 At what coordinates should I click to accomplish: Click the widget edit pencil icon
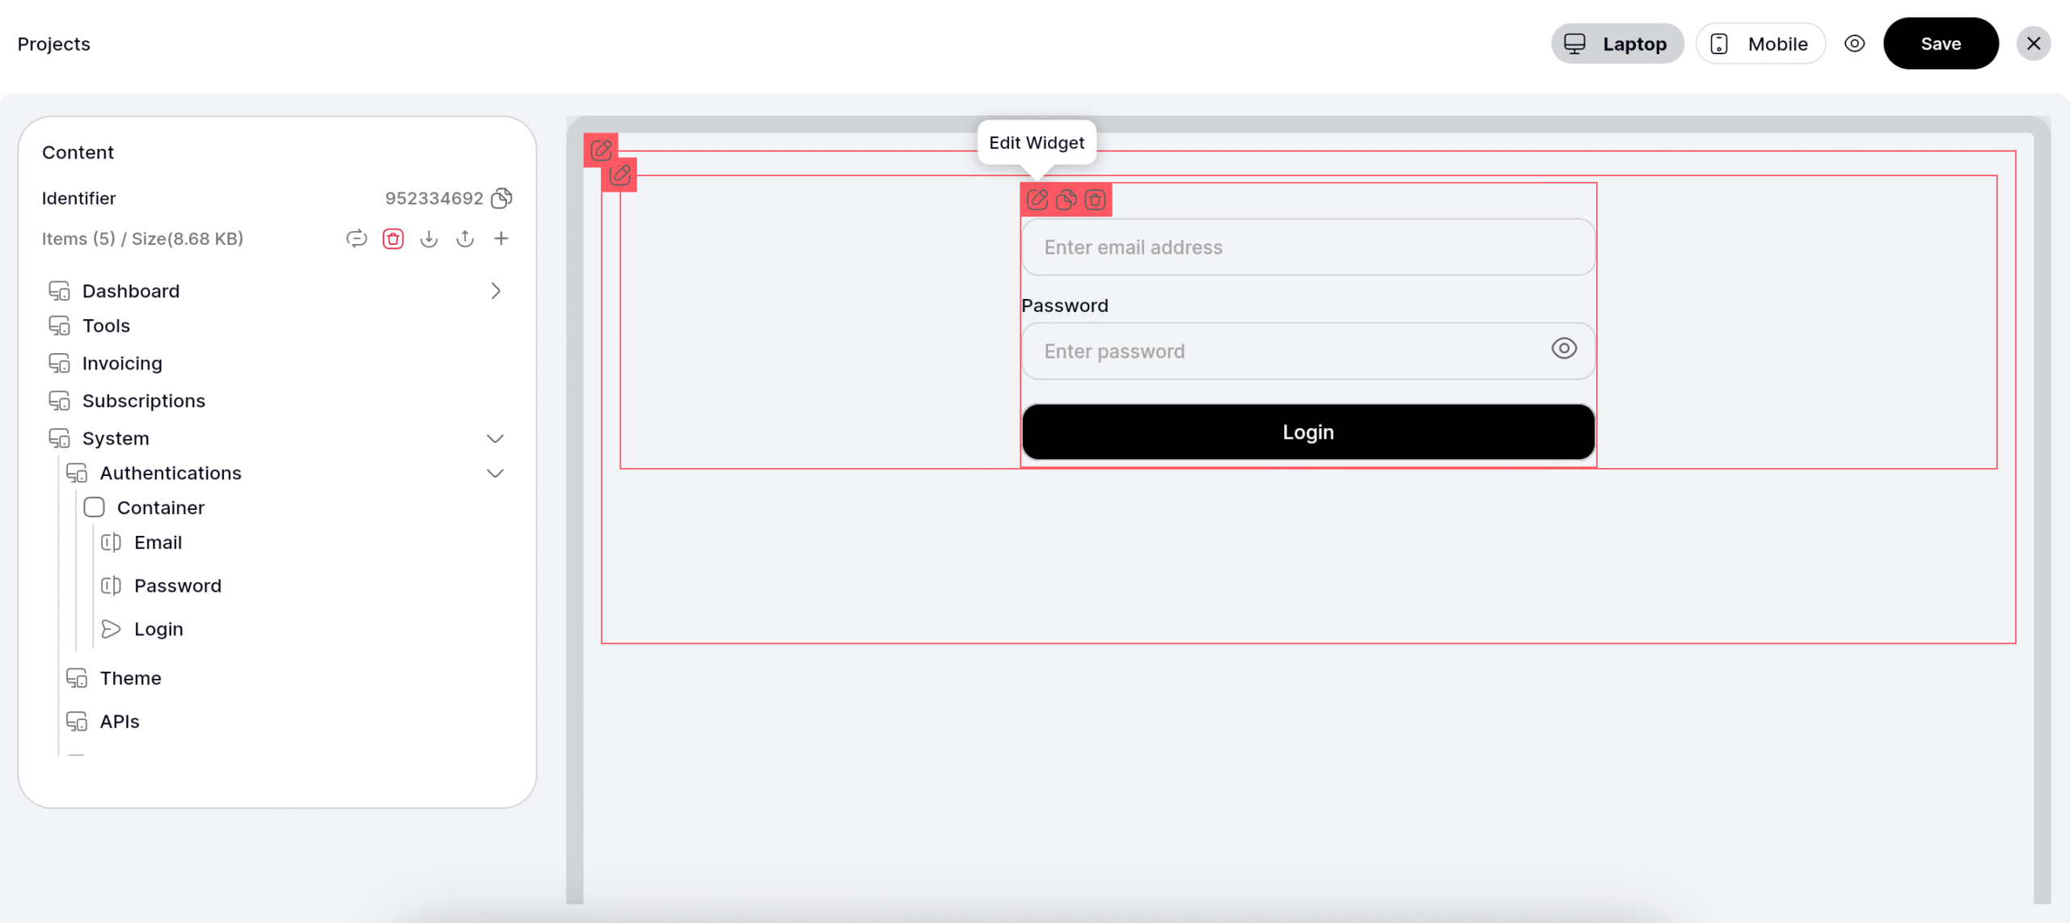click(1037, 200)
